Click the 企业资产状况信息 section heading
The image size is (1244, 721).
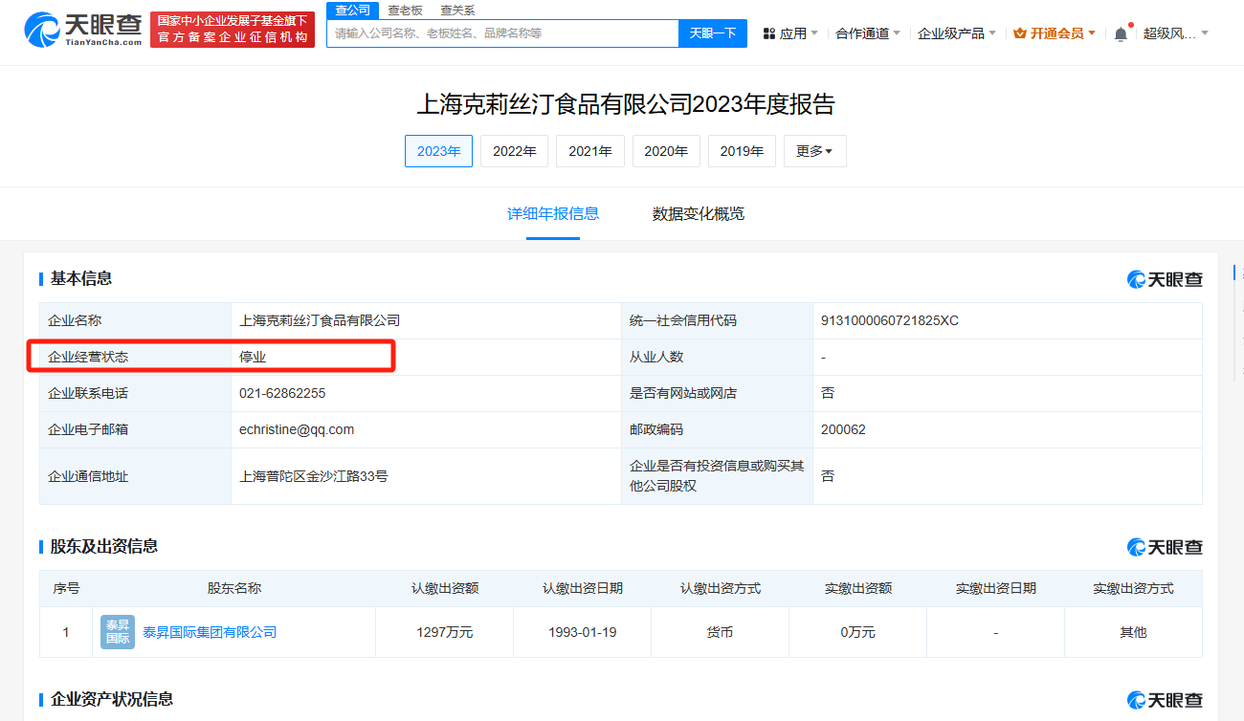point(112,699)
